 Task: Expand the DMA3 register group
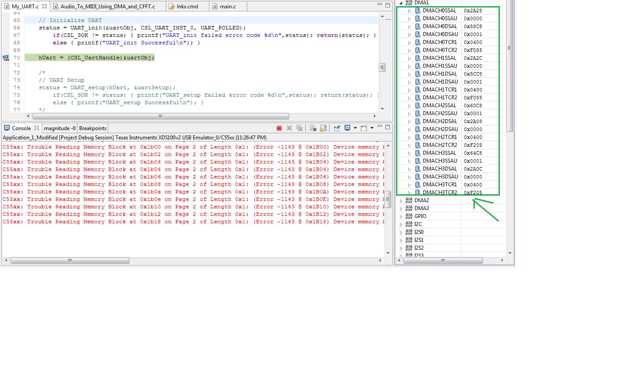401,208
